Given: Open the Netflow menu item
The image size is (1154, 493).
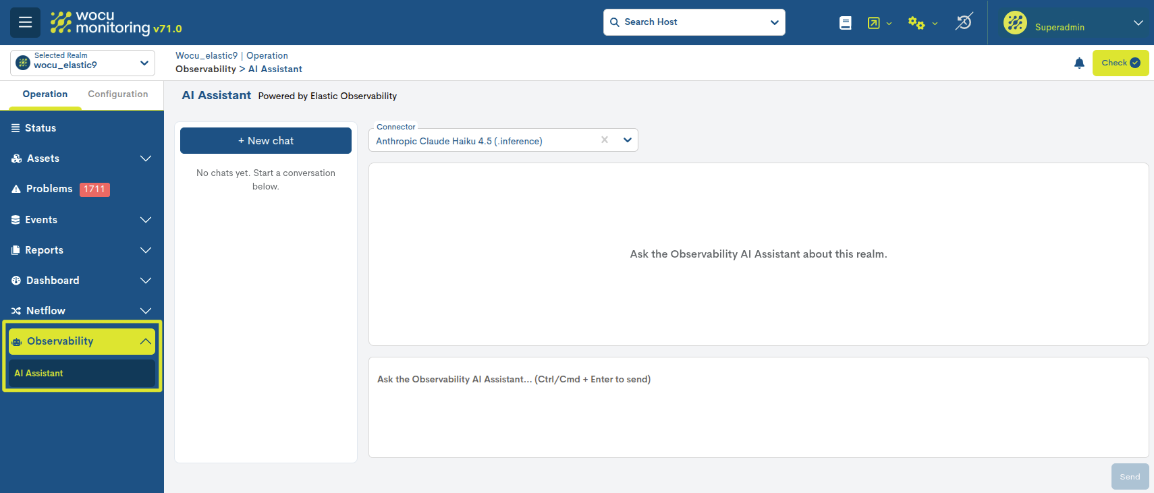Looking at the screenshot, I should pyautogui.click(x=82, y=311).
